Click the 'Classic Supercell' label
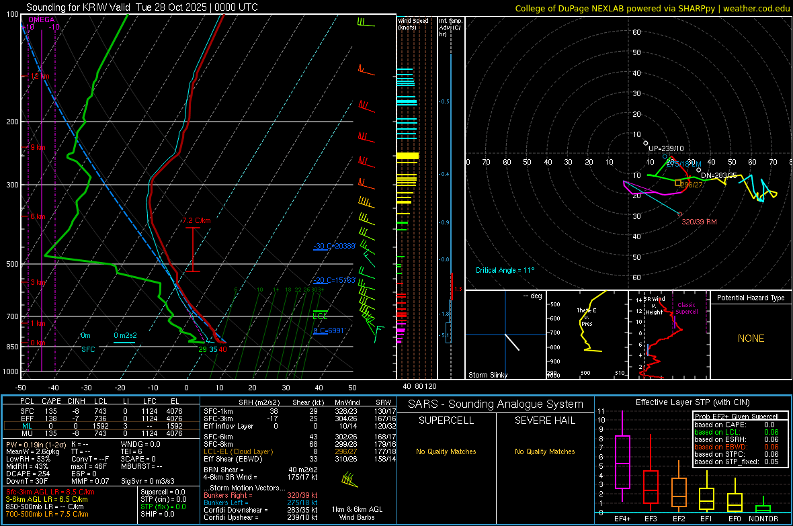 686,308
